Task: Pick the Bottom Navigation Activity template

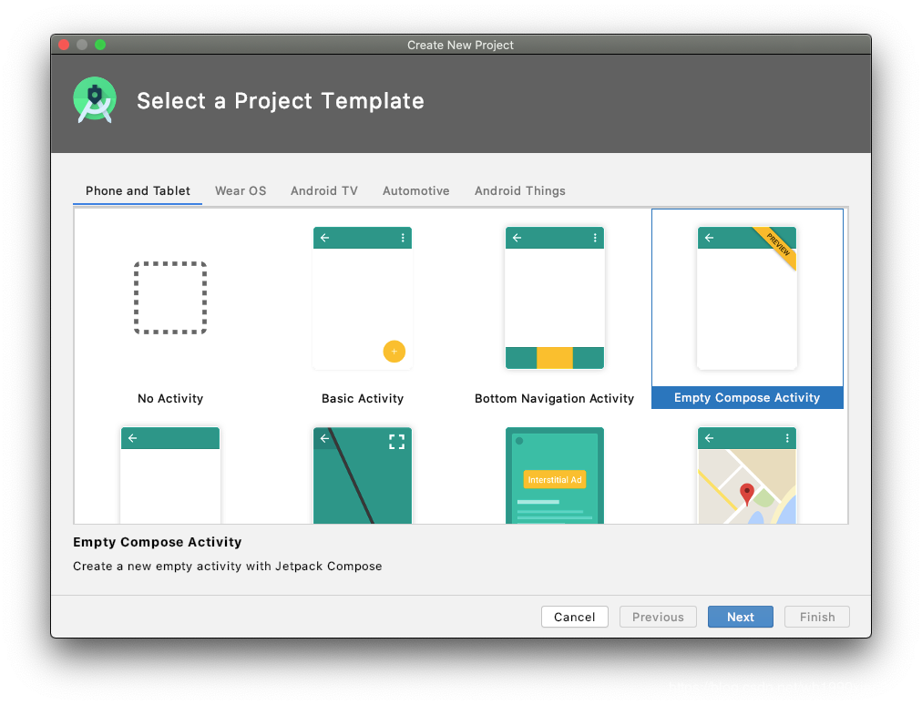Action: [x=555, y=298]
